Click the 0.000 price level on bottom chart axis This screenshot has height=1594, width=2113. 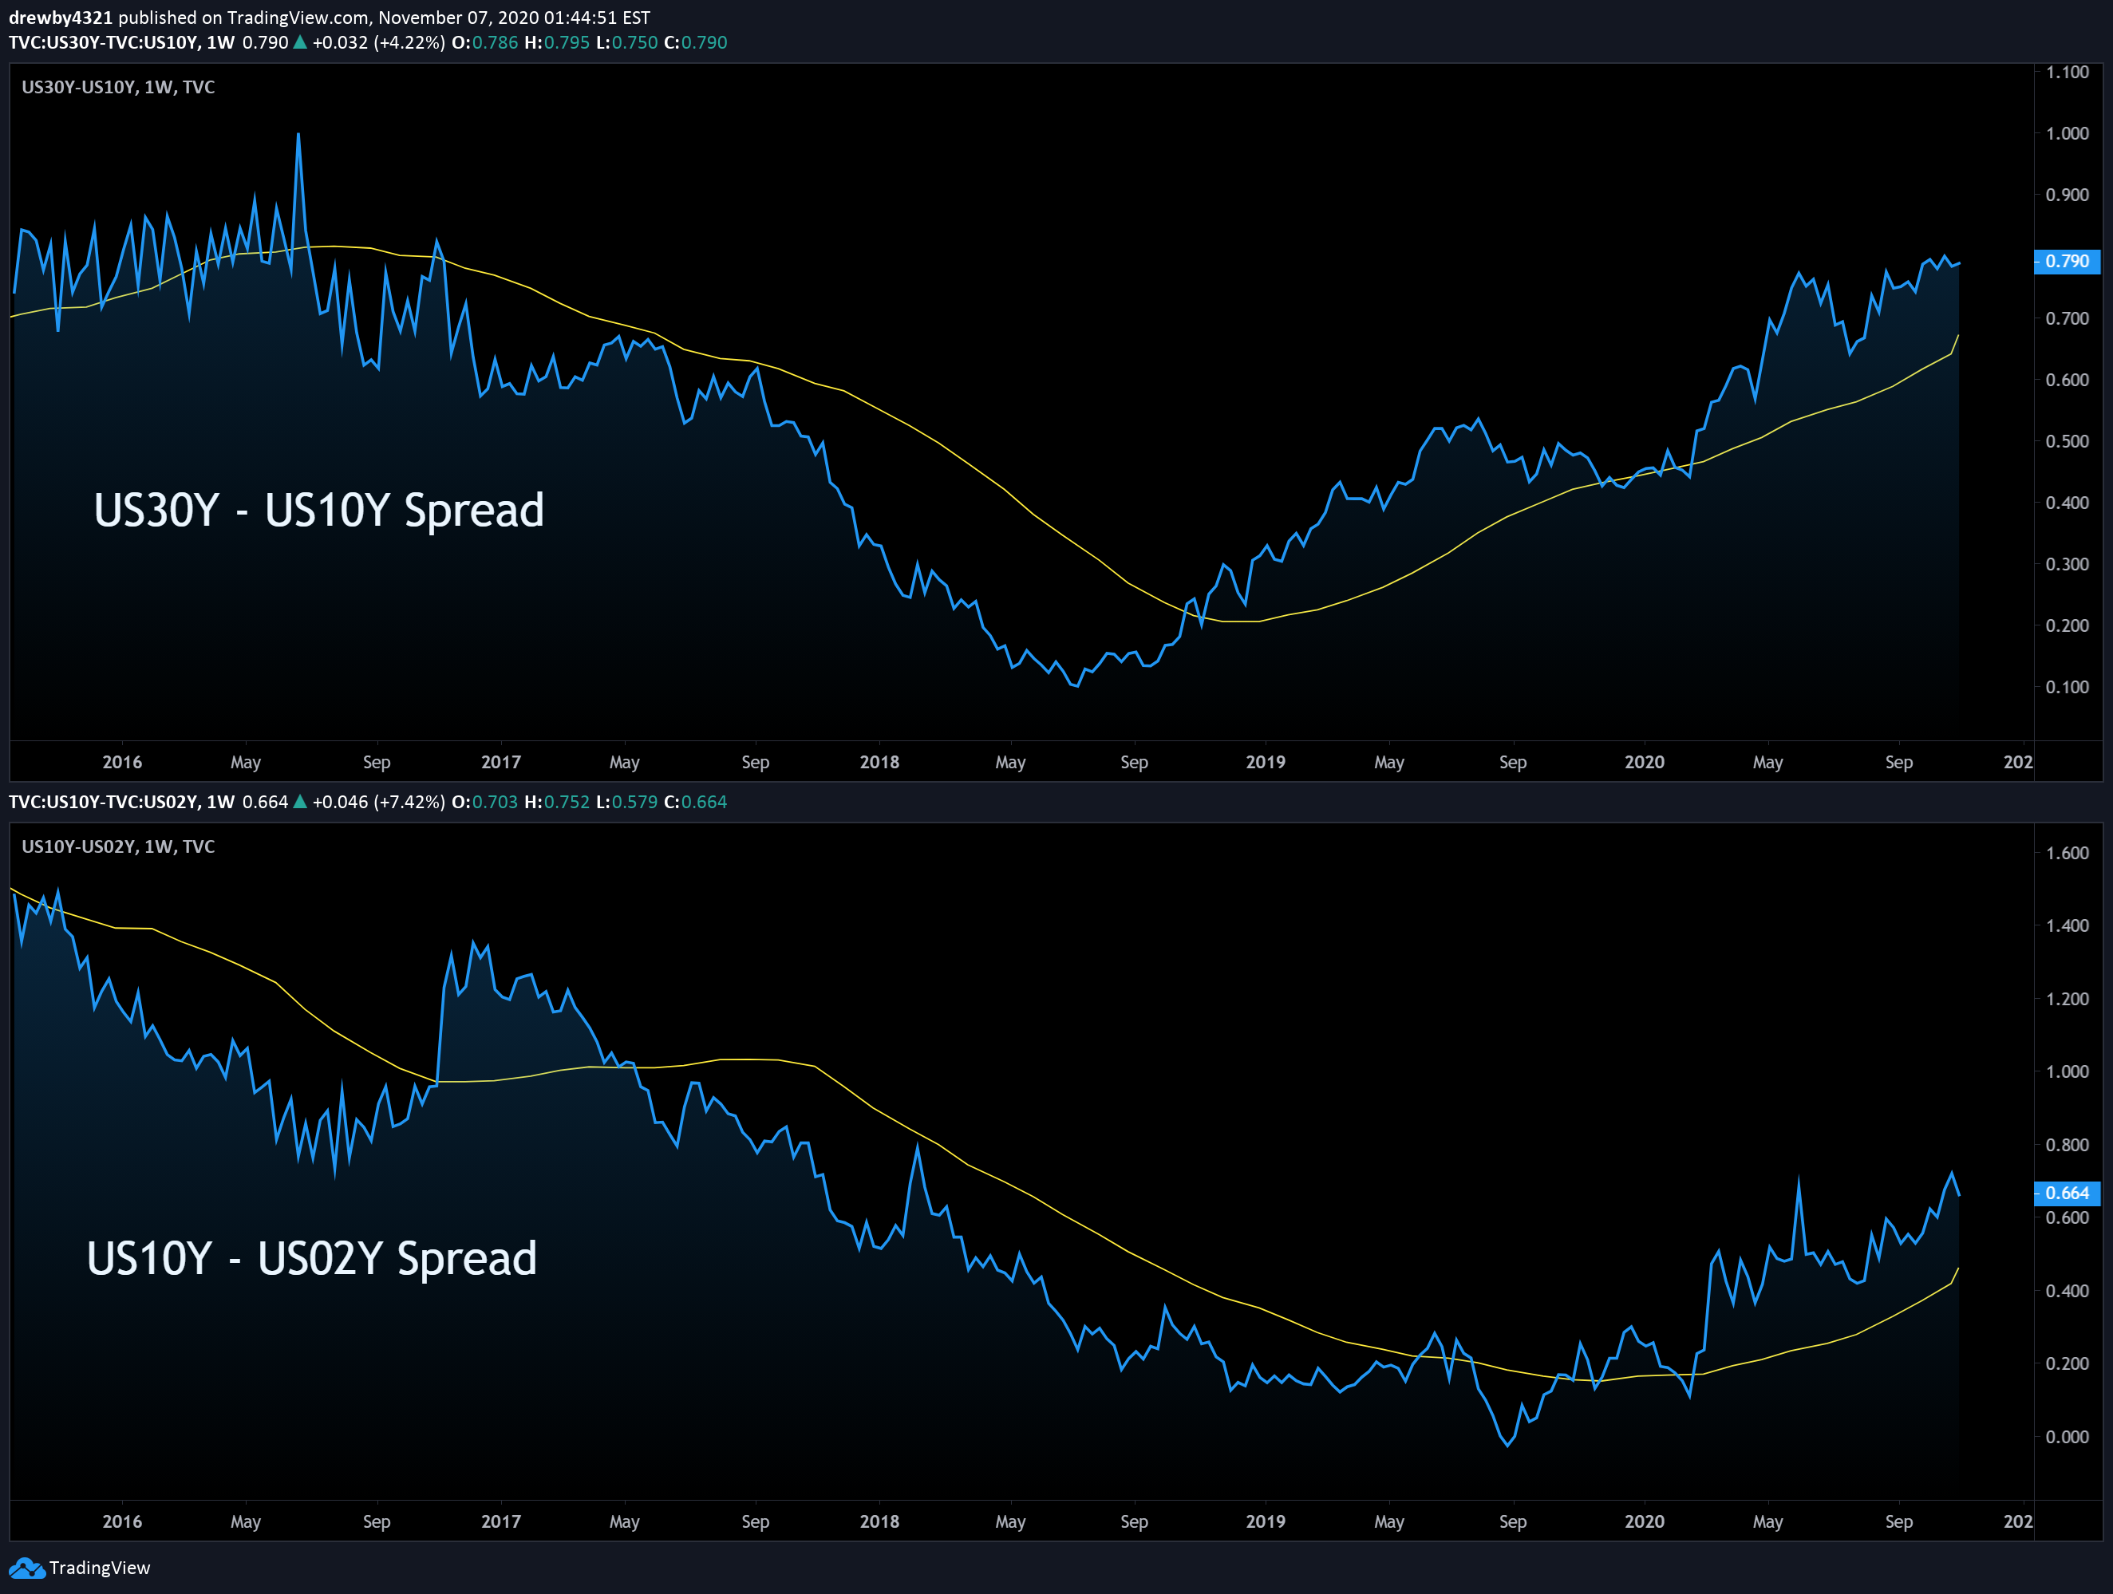[x=2068, y=1436]
